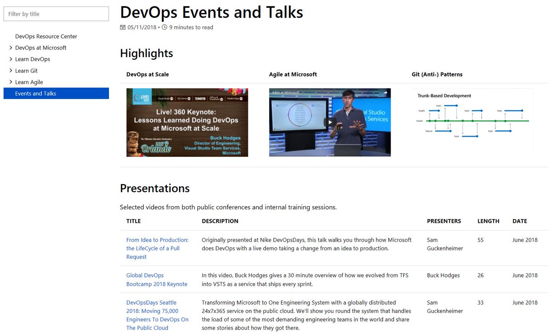Click the length value 26
552x335 pixels.
pos(481,276)
